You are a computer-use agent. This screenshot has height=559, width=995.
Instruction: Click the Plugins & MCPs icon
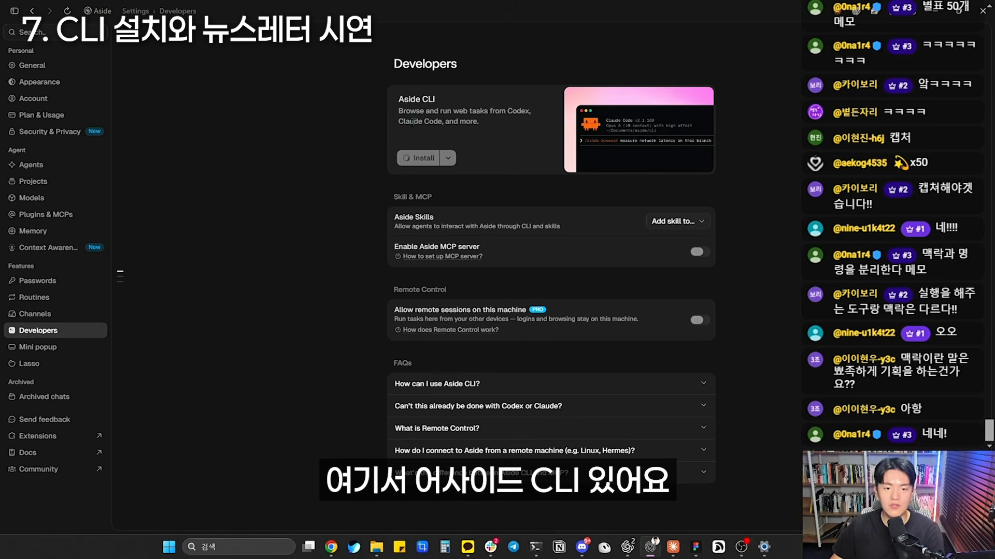12,214
